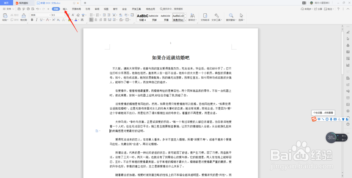
Task: Open the References (引用) tab
Action: tap(88, 9)
